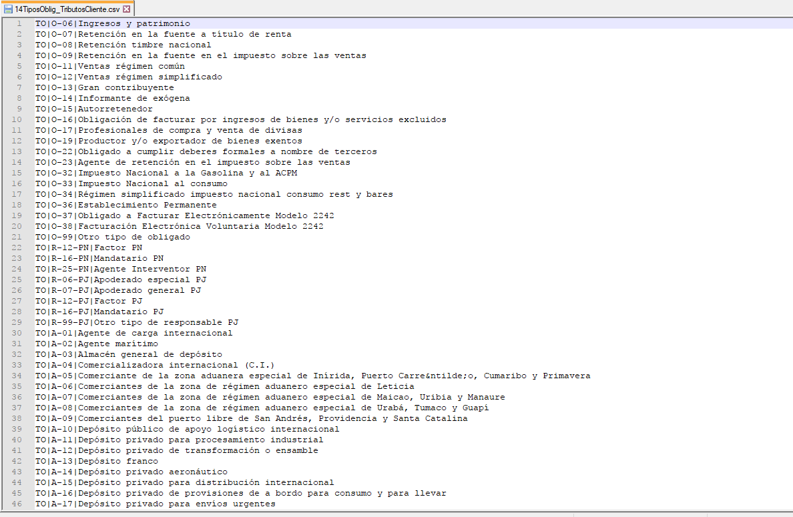Click line number 1 in the margin
The width and height of the screenshot is (793, 517).
click(x=19, y=24)
